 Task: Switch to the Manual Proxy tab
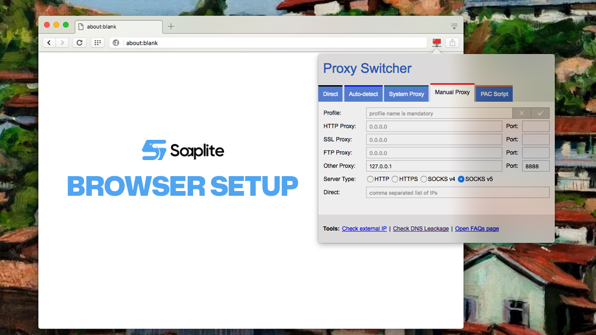(452, 92)
